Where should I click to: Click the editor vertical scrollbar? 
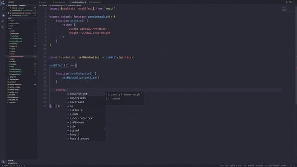click(x=296, y=55)
